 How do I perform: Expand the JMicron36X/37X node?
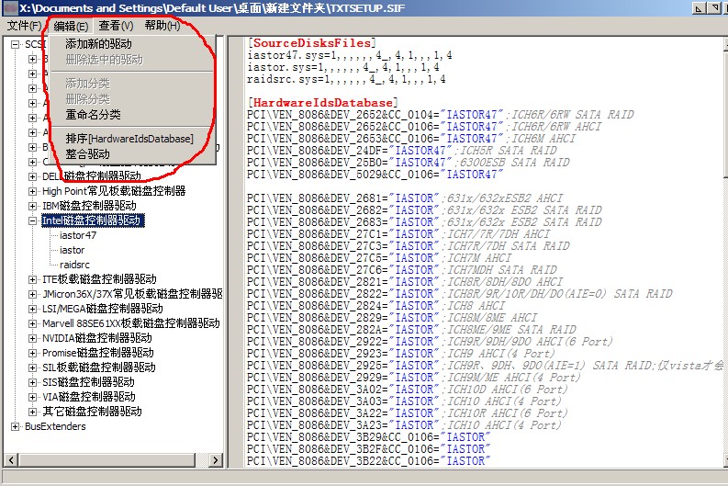click(32, 294)
